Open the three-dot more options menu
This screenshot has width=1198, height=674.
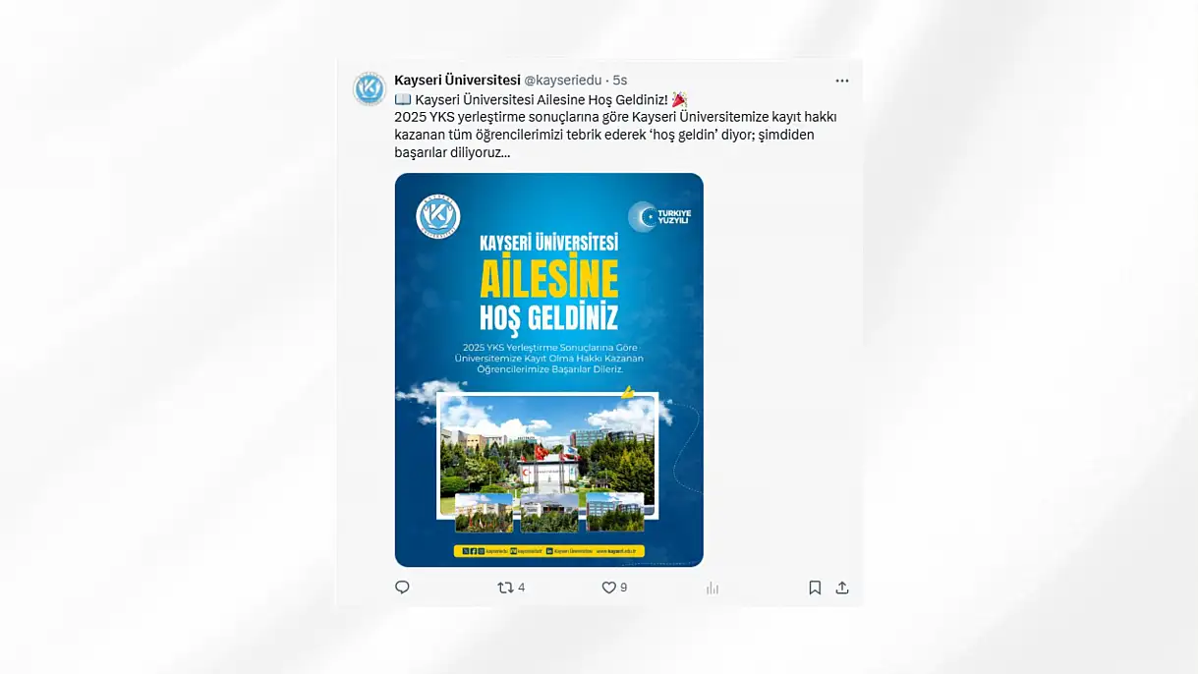(x=842, y=81)
